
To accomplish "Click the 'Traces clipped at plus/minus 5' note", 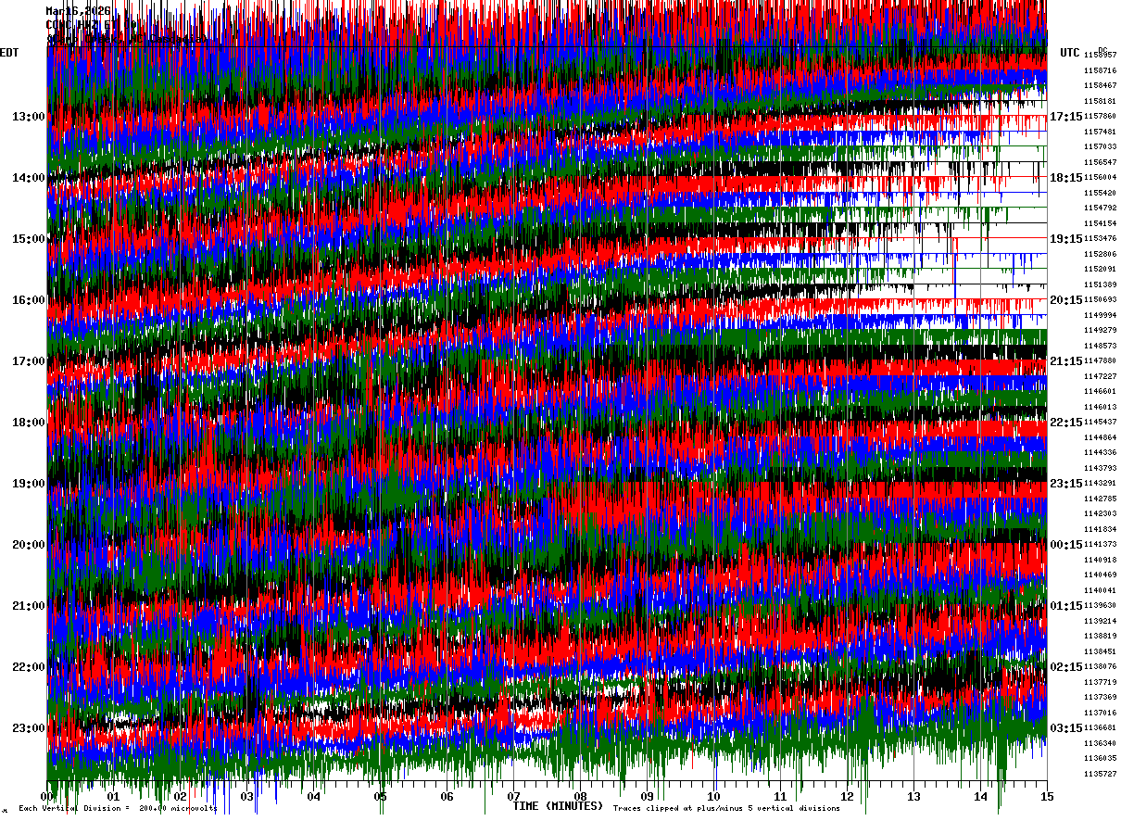I will click(x=726, y=809).
